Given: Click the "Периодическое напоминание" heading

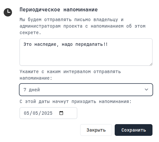Looking at the screenshot, I should 59,10.
